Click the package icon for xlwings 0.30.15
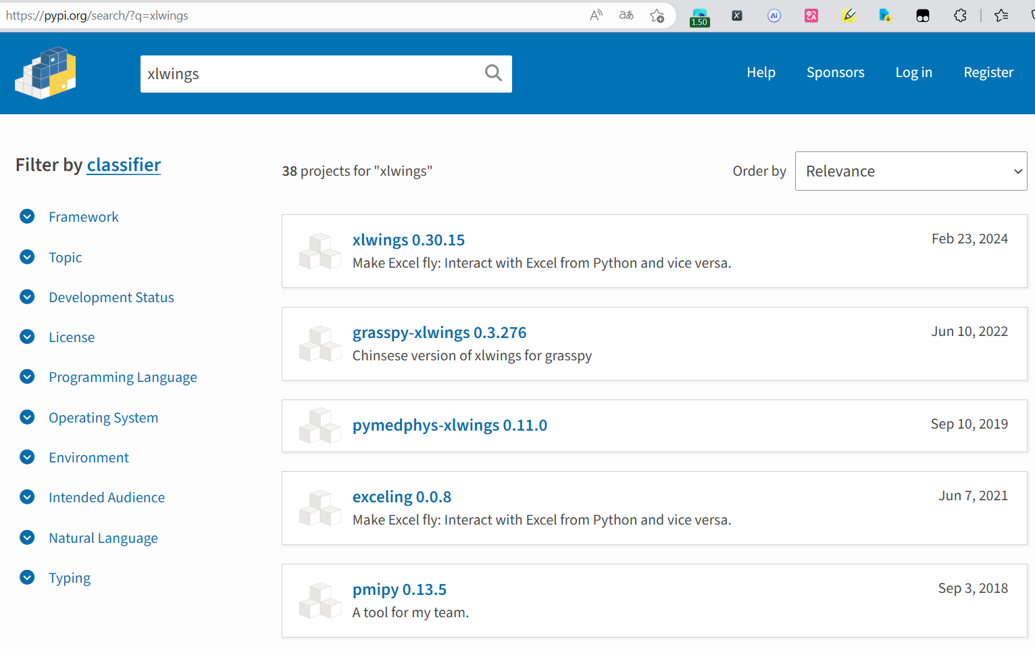 tap(320, 251)
